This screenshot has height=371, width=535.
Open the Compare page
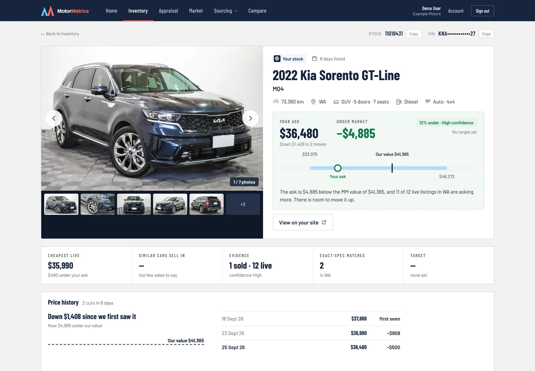point(257,11)
